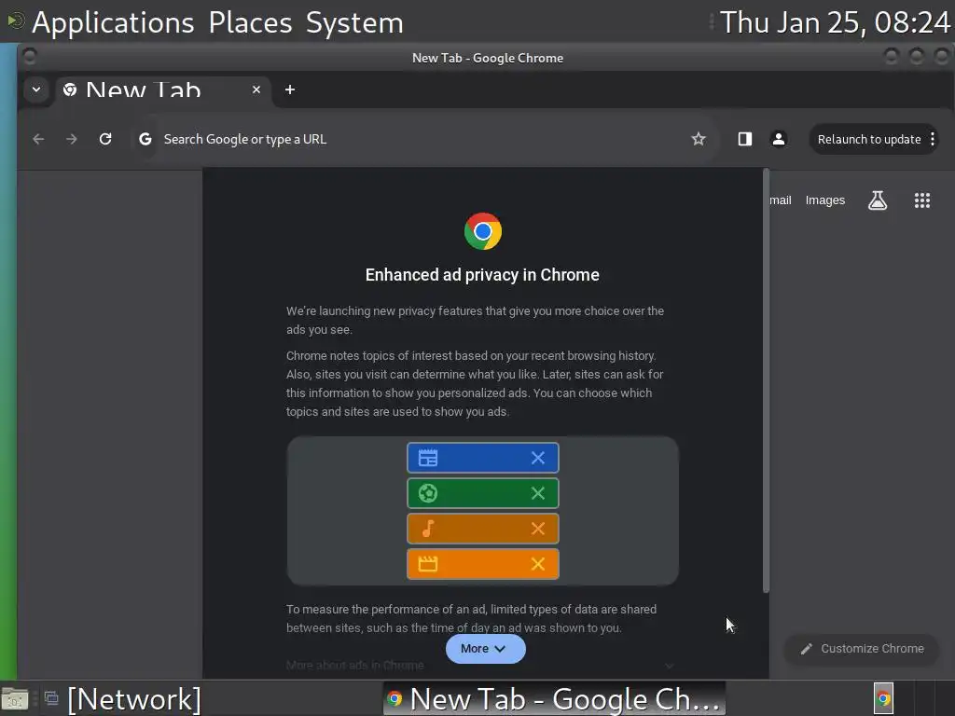The width and height of the screenshot is (955, 716).
Task: Open the Gmail link
Action: tap(781, 200)
